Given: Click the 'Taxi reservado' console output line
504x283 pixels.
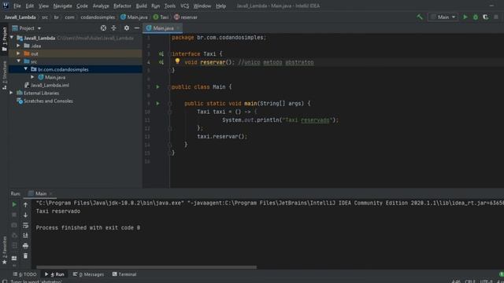Looking at the screenshot, I should click(x=58, y=211).
